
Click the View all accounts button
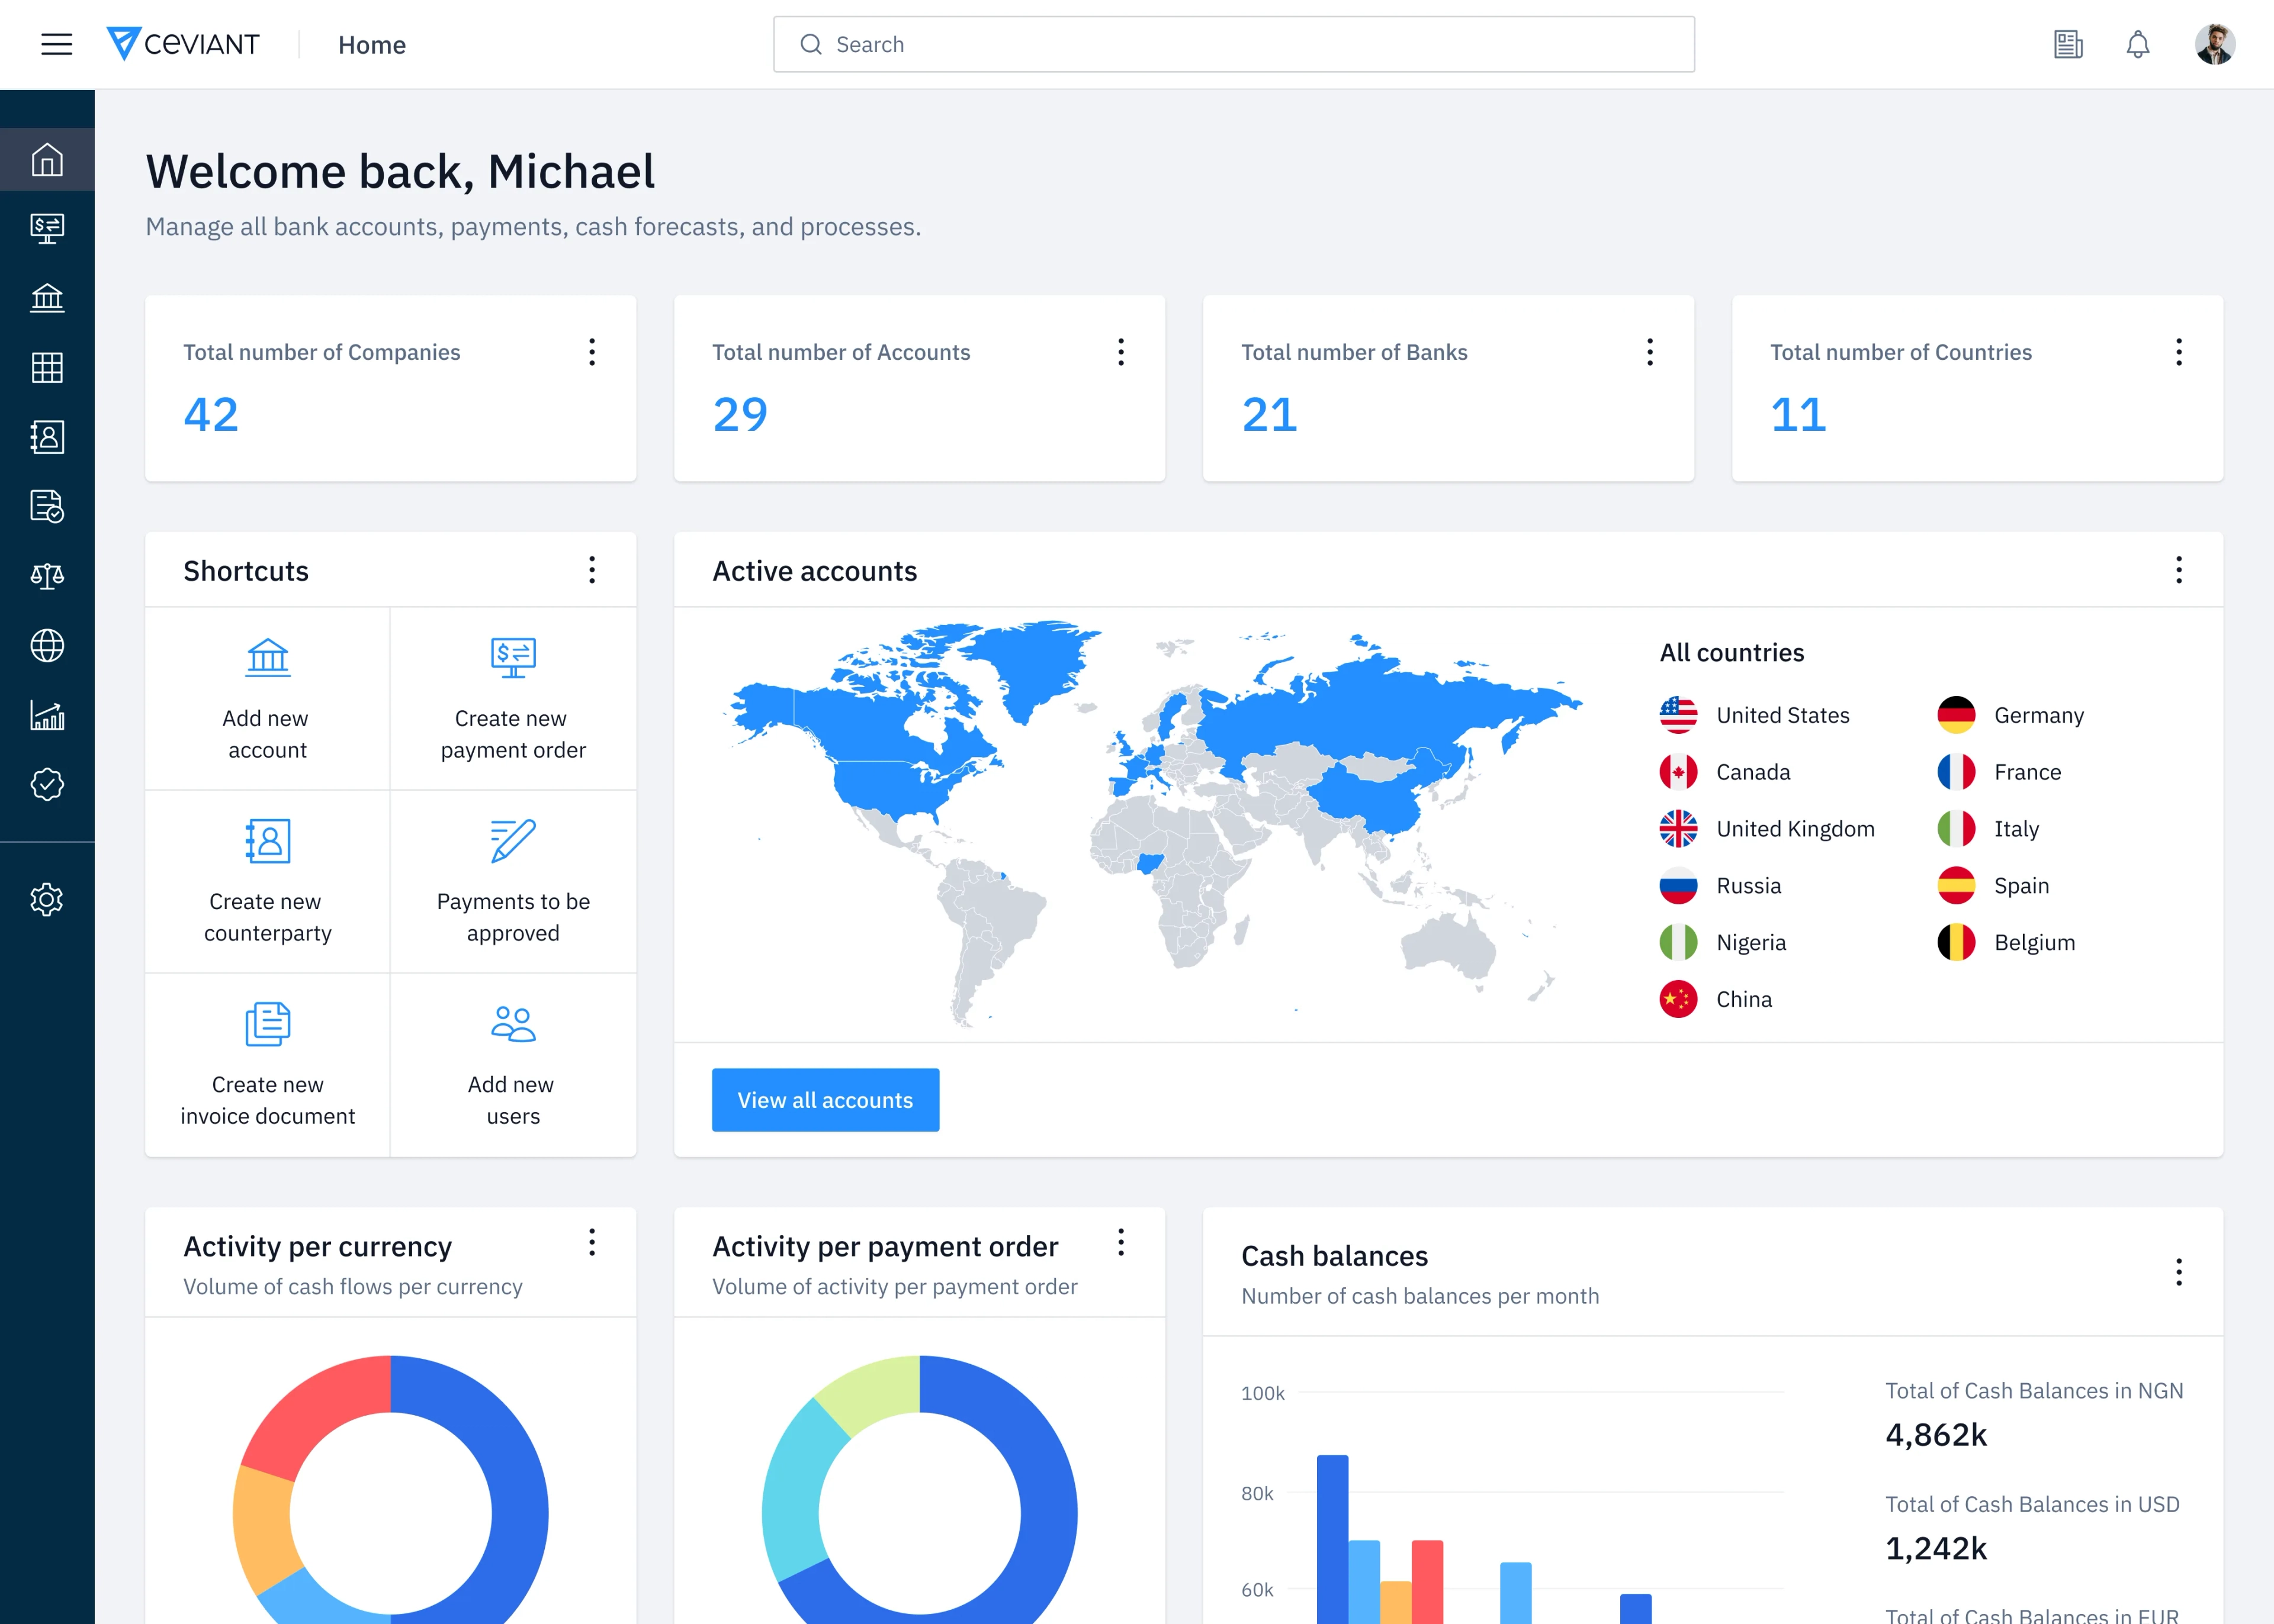click(x=826, y=1099)
